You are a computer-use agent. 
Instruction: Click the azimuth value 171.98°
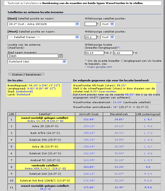pos(89,180)
